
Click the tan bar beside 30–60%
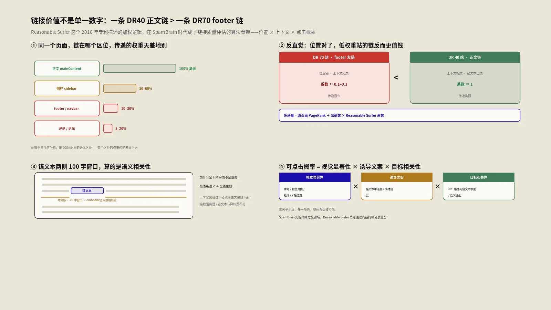pyautogui.click(x=119, y=89)
